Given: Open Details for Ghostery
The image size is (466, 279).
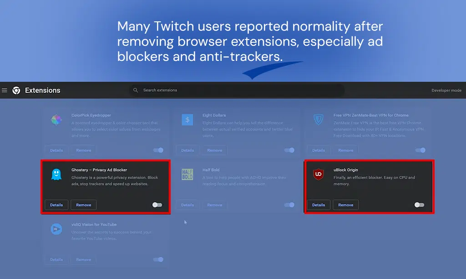Looking at the screenshot, I should [x=56, y=205].
